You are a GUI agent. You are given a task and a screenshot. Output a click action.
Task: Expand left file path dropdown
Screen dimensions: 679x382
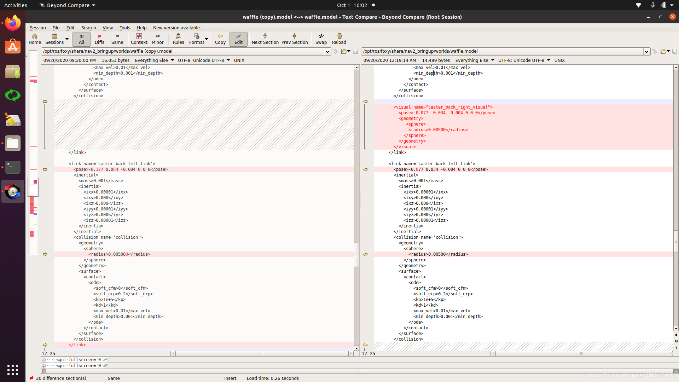click(x=327, y=52)
